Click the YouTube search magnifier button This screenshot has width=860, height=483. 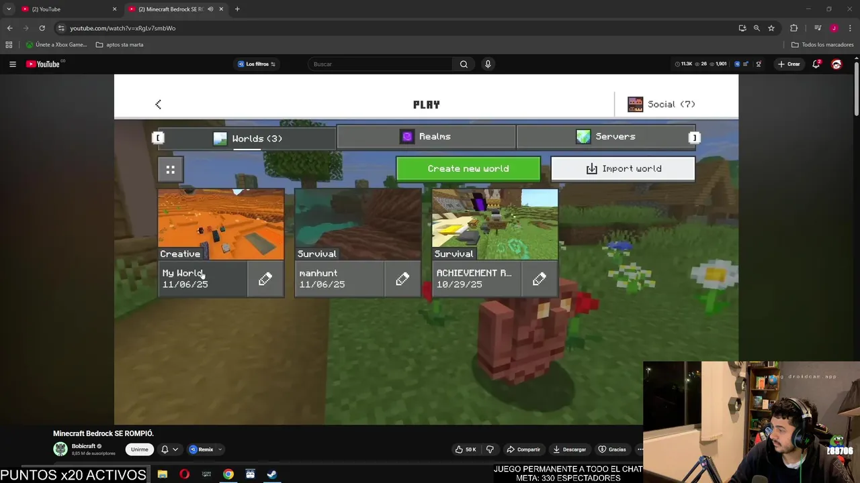click(464, 64)
